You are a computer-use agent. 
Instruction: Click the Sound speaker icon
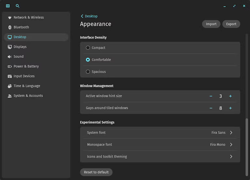point(9,56)
